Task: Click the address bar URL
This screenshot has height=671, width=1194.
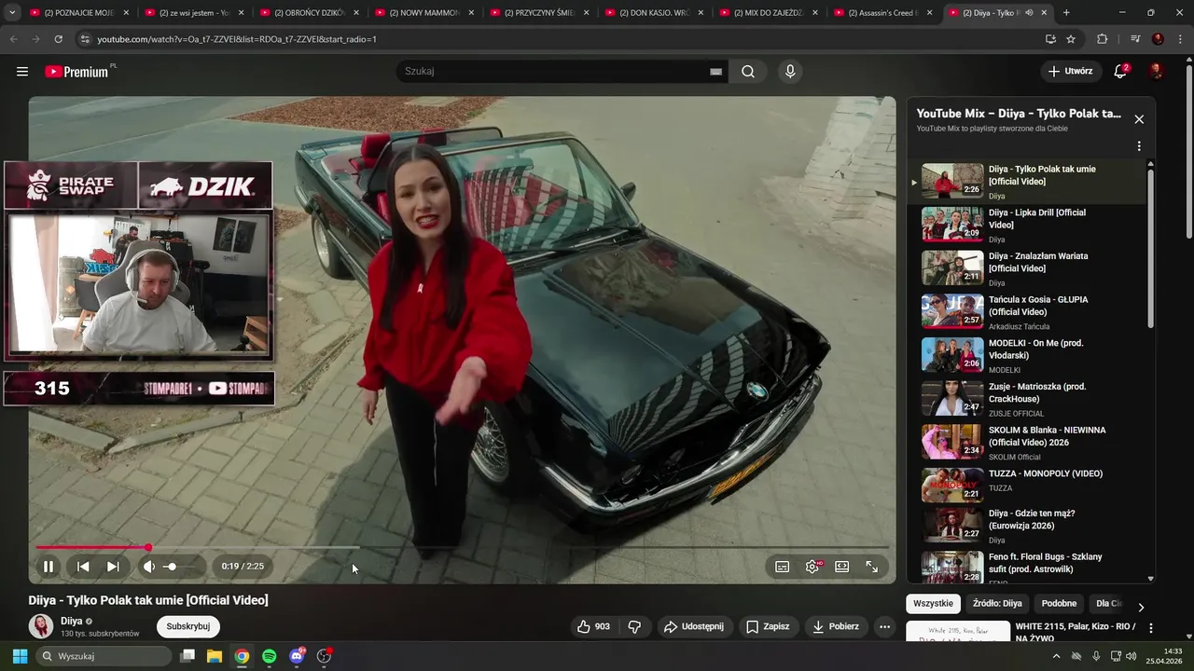Action: tap(237, 39)
